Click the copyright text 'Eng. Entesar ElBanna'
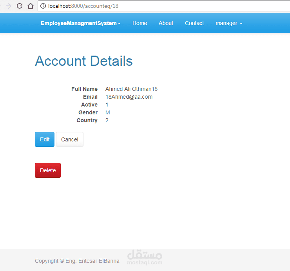The image size is (290, 271). (92, 261)
